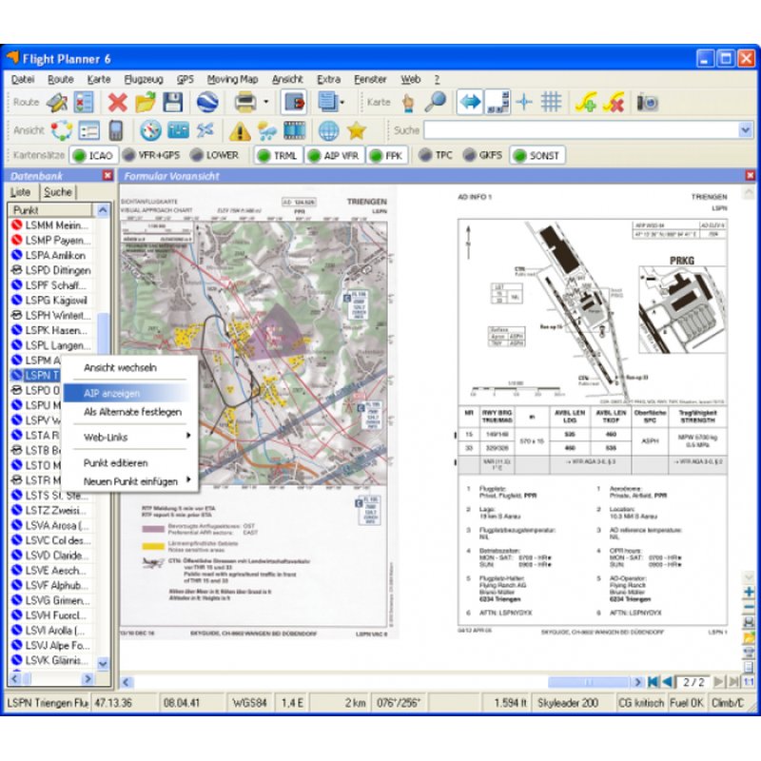Click into the Suche input field
This screenshot has height=761, width=761.
[x=581, y=130]
